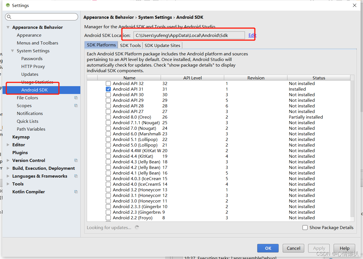The height and width of the screenshot is (259, 363).
Task: Enable Show Package Details checkbox
Action: 305,227
